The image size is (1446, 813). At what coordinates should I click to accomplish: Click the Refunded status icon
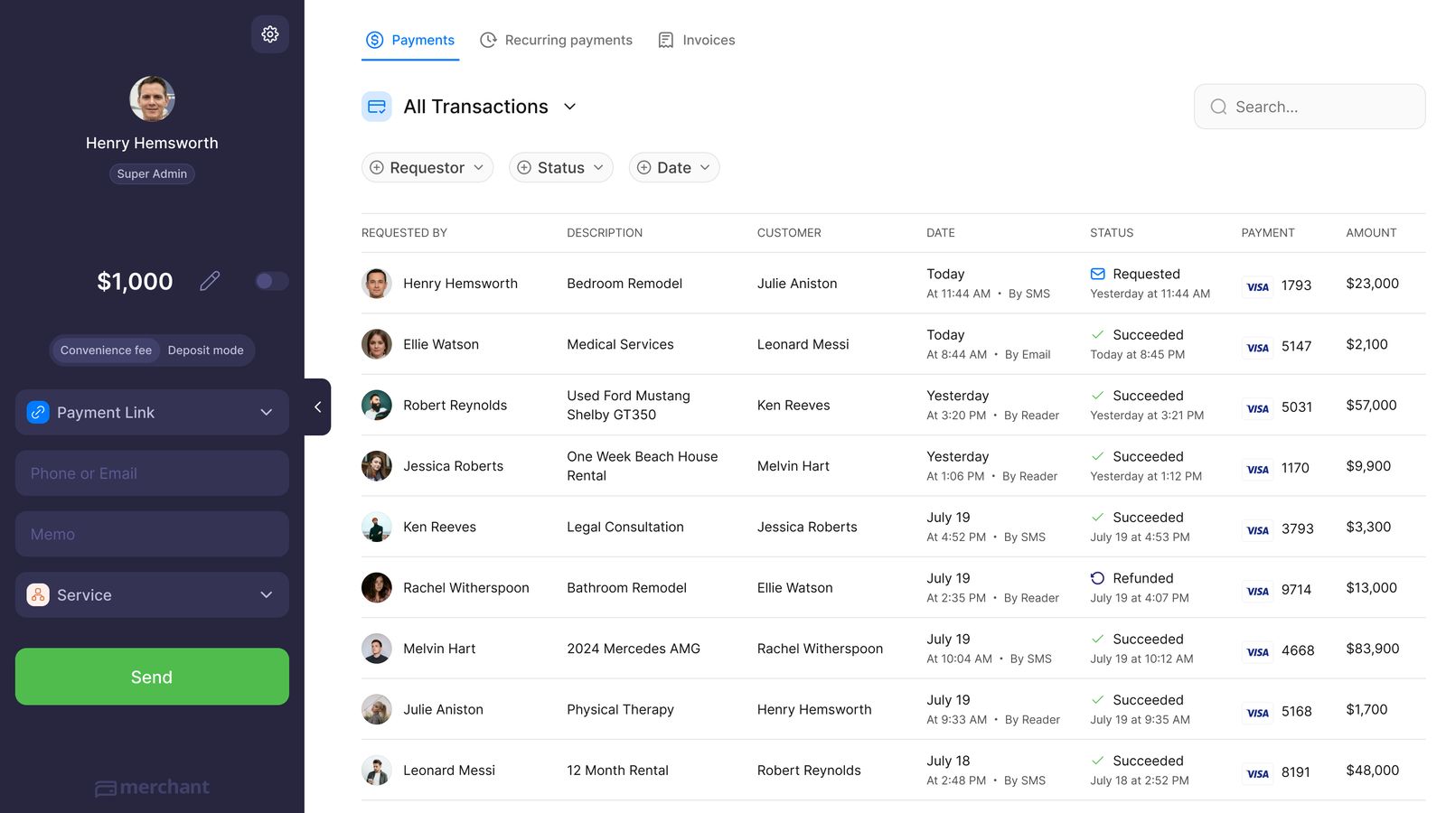(1097, 578)
